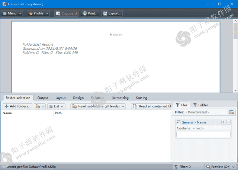Select the Folder filter tab
The image size is (238, 170).
(200, 105)
